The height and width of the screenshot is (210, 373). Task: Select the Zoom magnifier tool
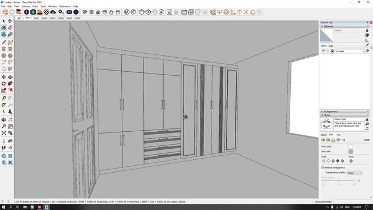(x=3, y=127)
